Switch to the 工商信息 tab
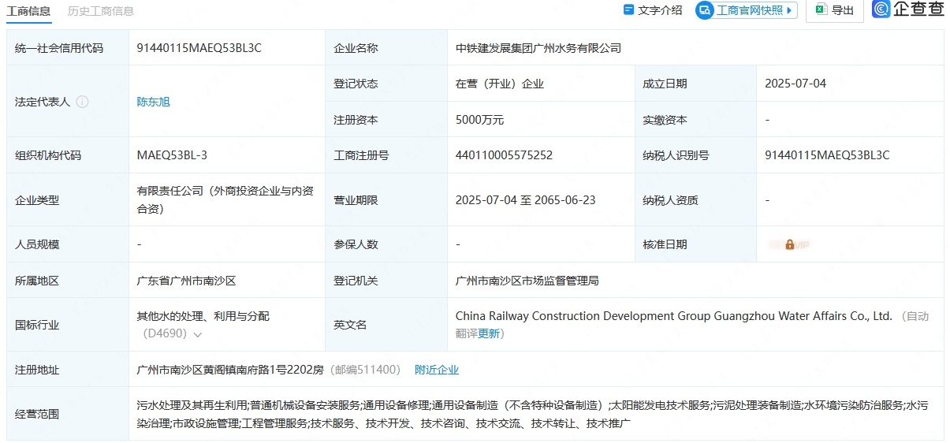The width and height of the screenshot is (950, 443). click(29, 11)
